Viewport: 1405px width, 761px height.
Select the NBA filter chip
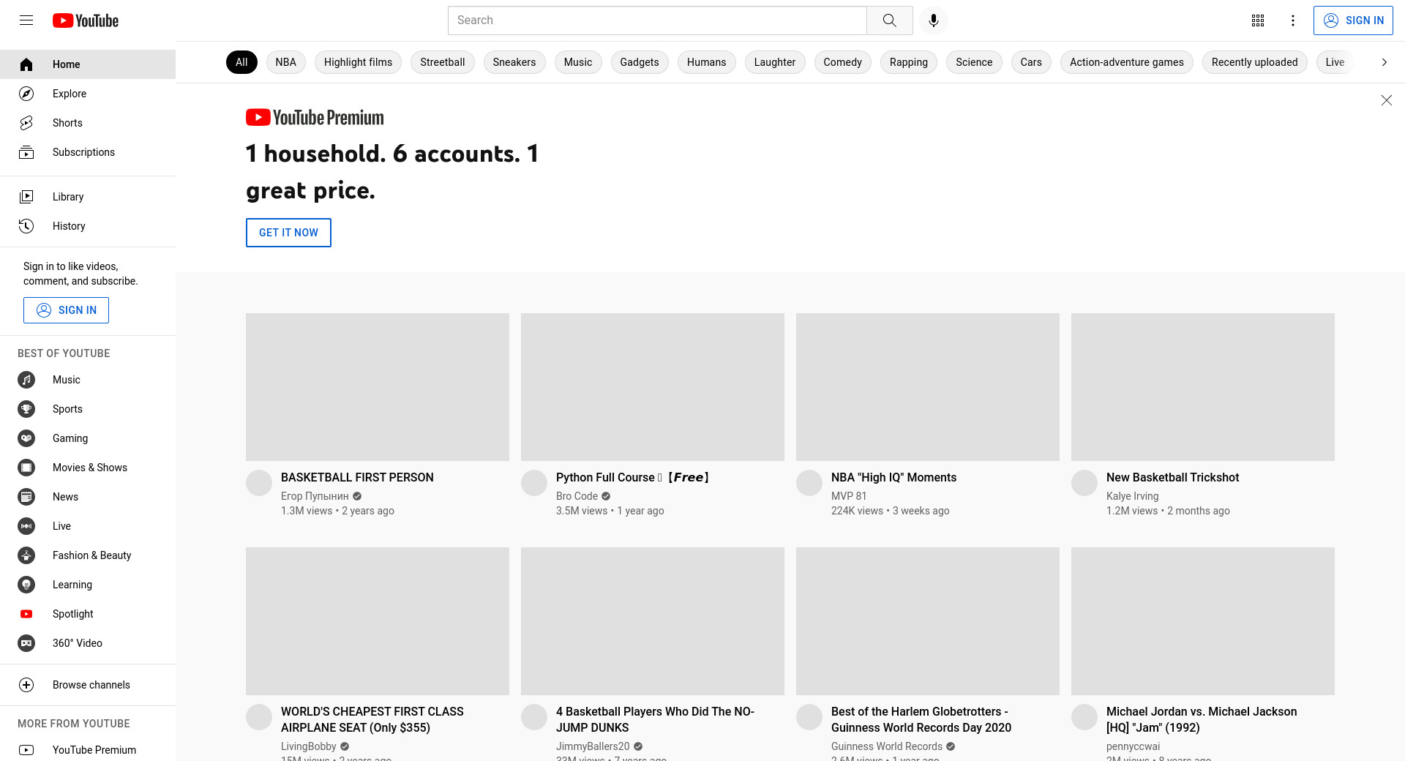286,62
